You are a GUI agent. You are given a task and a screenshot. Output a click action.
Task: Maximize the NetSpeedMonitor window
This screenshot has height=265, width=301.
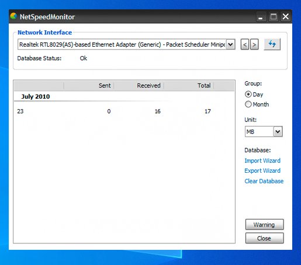(x=273, y=17)
